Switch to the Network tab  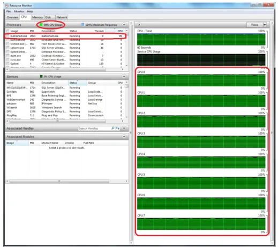pyautogui.click(x=62, y=17)
